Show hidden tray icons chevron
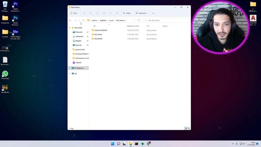The width and height of the screenshot is (261, 147). pyautogui.click(x=233, y=144)
